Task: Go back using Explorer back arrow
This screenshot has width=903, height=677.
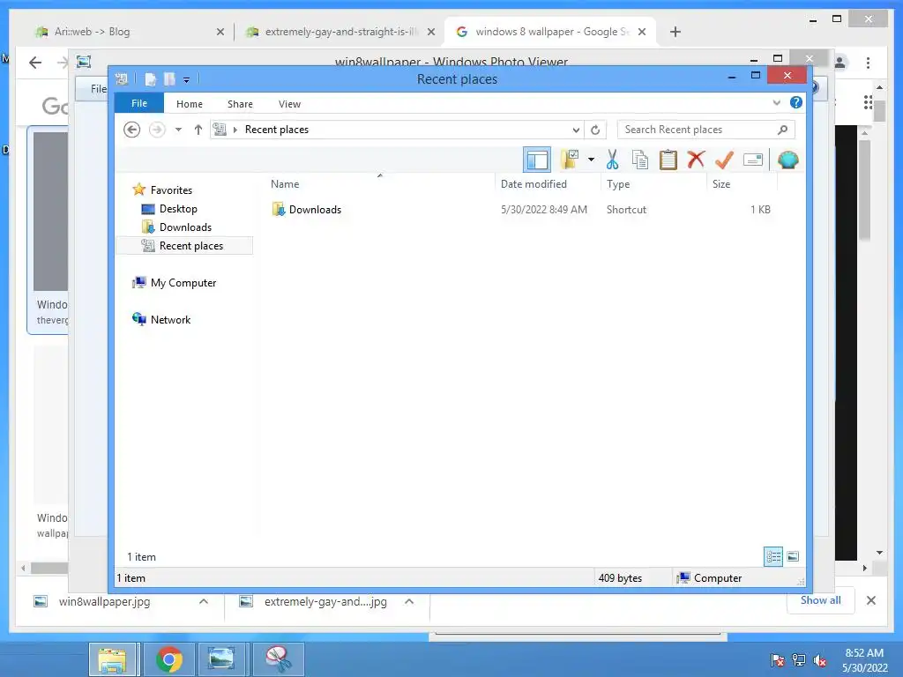Action: (132, 130)
